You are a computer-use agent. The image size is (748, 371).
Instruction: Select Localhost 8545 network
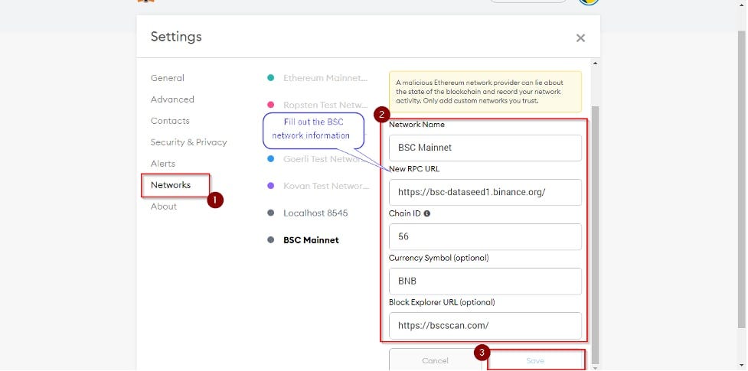coord(315,213)
